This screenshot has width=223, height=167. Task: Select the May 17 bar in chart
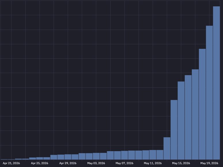tap(195, 114)
